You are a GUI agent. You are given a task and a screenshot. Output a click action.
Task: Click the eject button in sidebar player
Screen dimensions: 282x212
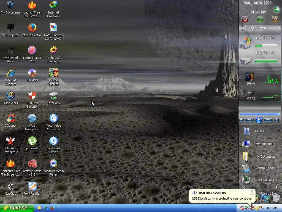point(276,120)
